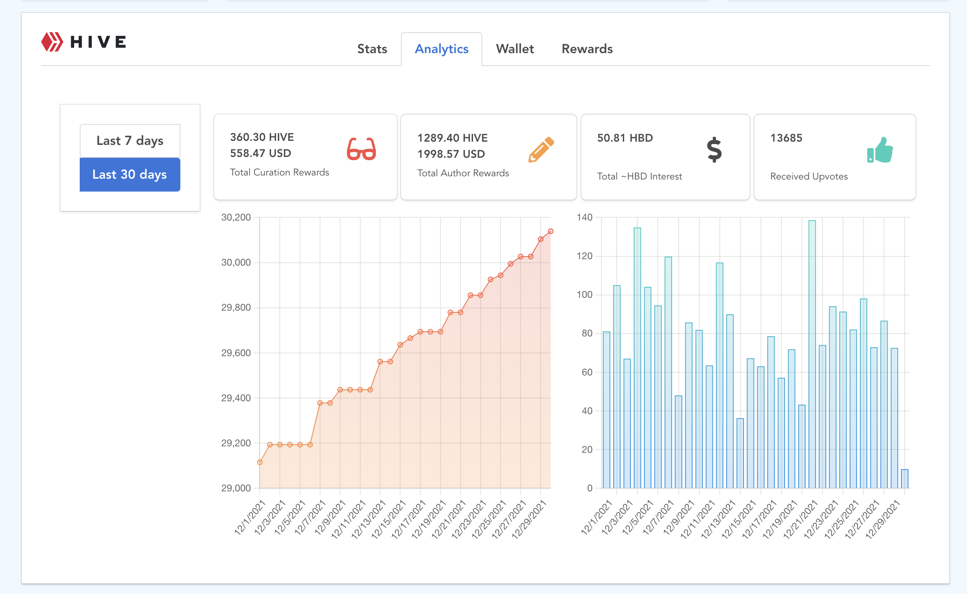Viewport: 967px width, 594px height.
Task: Click the 1289.40 HIVE author value
Action: pos(453,138)
